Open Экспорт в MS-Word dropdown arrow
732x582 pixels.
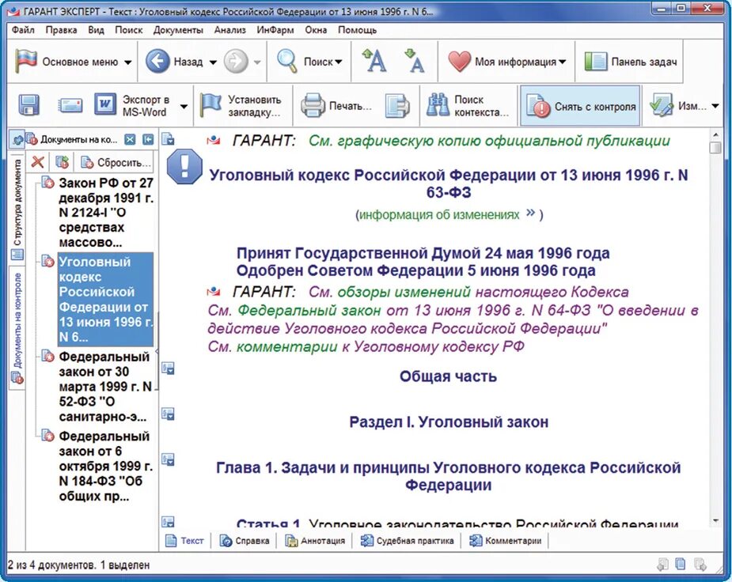(184, 106)
